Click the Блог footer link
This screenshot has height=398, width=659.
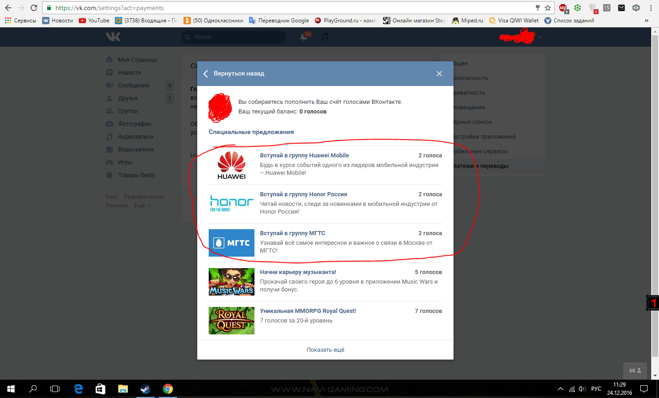coord(112,197)
